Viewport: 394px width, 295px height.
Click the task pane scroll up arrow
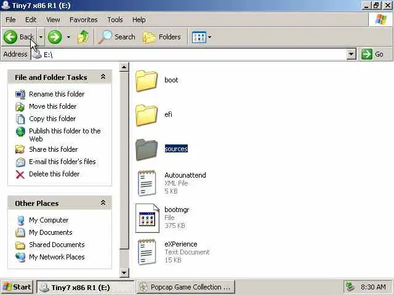click(x=124, y=67)
